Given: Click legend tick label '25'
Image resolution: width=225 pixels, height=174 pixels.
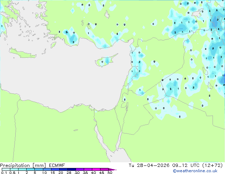Looking at the screenshot, I should click(x=69, y=173).
